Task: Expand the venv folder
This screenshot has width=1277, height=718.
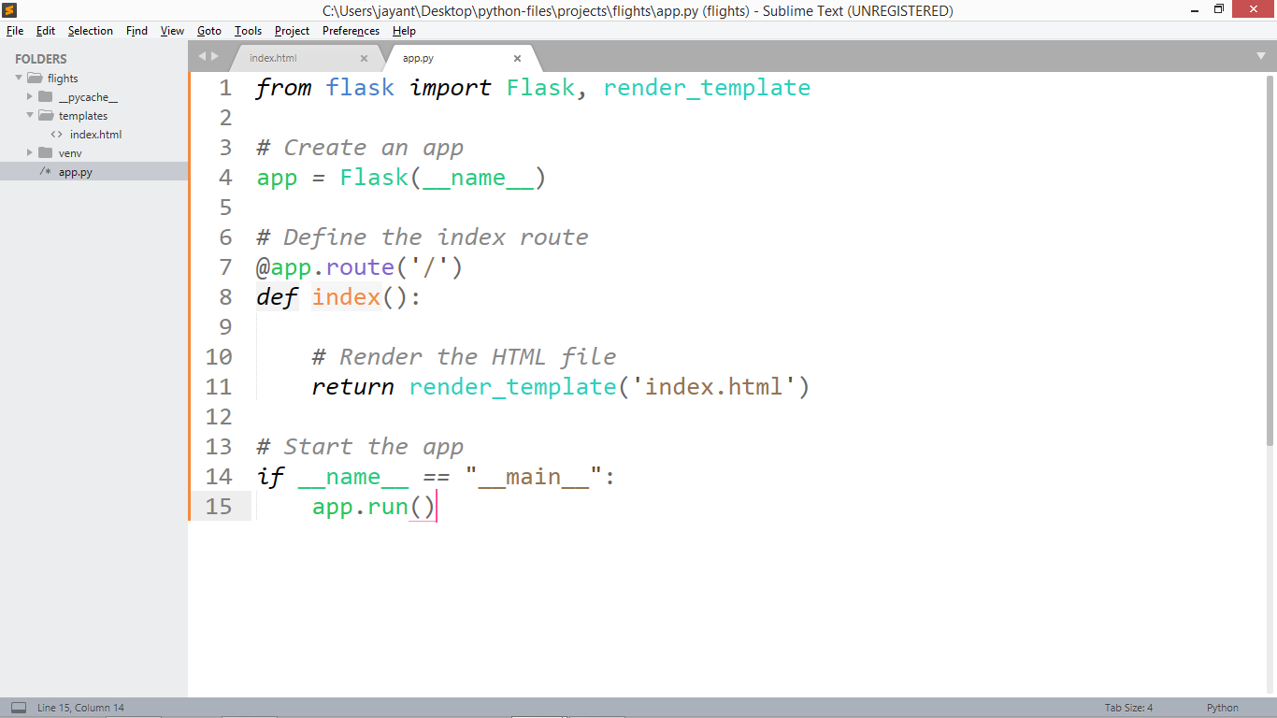Action: [x=29, y=152]
